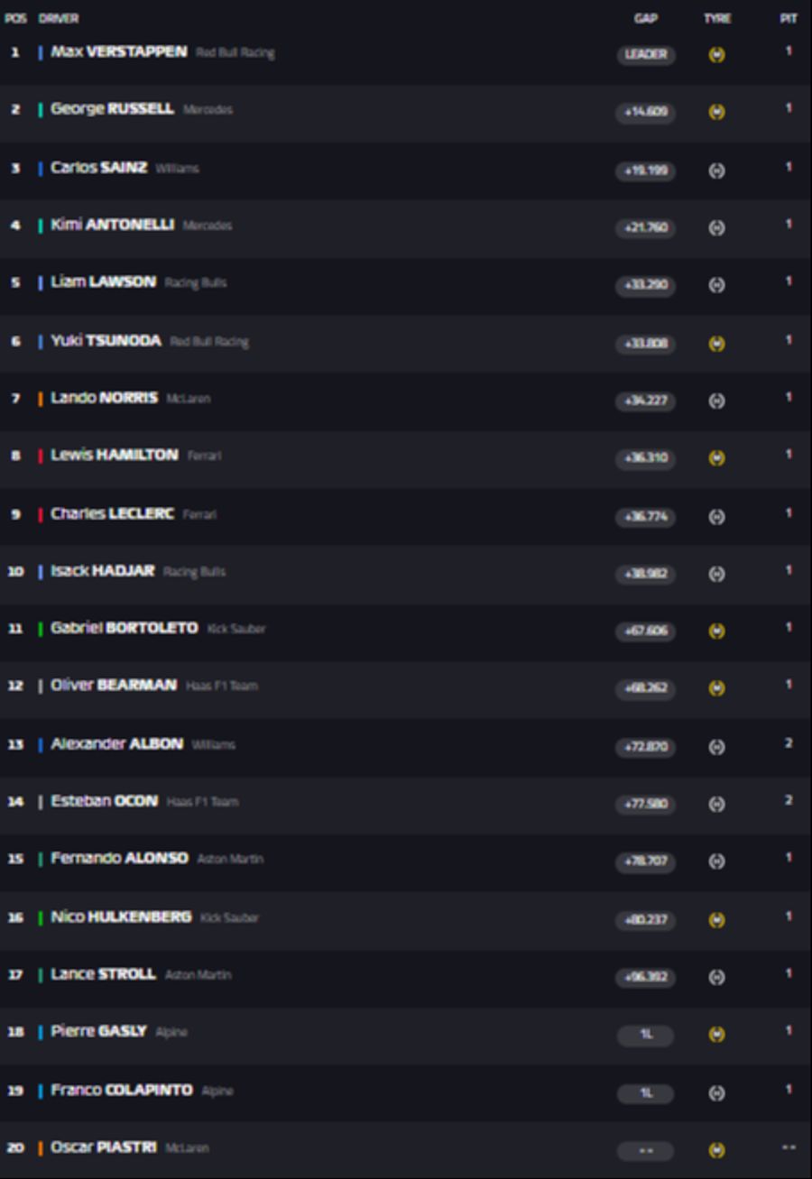Select Gasly's 1L gap badge
Screen dimensions: 812x1179
pyautogui.click(x=645, y=1035)
